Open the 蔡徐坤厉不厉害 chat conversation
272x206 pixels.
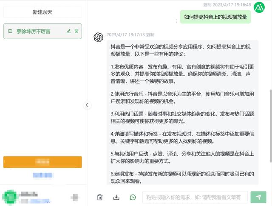pos(33,31)
